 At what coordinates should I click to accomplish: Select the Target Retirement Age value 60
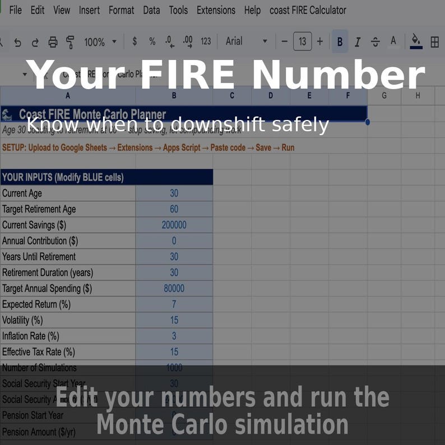tap(174, 209)
